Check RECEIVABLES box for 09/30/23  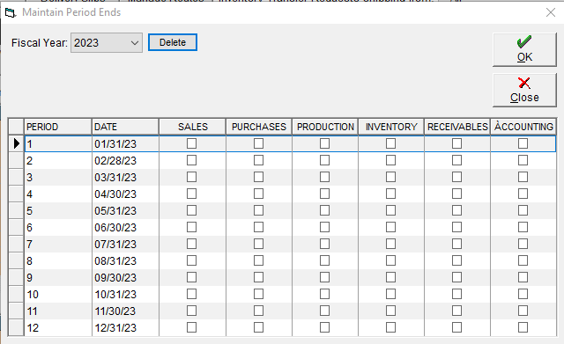coord(456,277)
